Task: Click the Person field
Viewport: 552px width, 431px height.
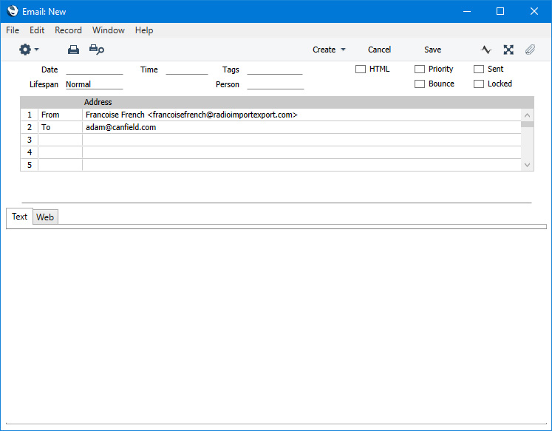Action: click(x=276, y=84)
